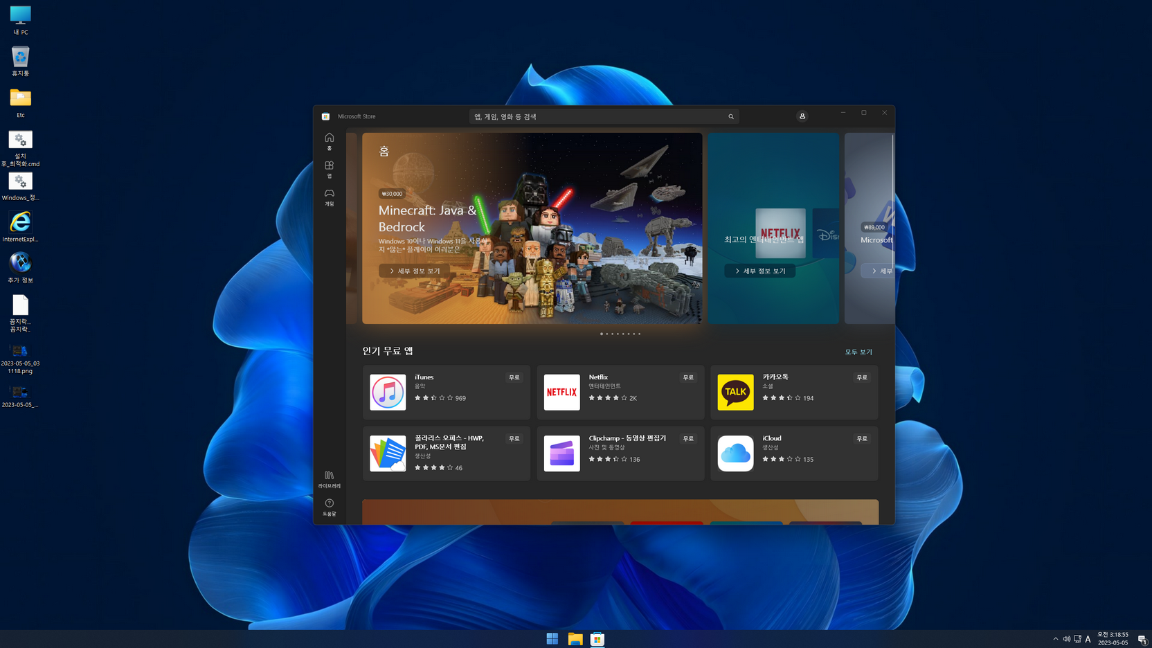Select the 꼼지락 text file on desktop
The width and height of the screenshot is (1152, 648).
(x=20, y=313)
